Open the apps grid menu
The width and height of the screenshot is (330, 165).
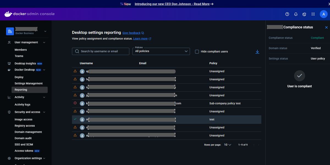(x=313, y=14)
